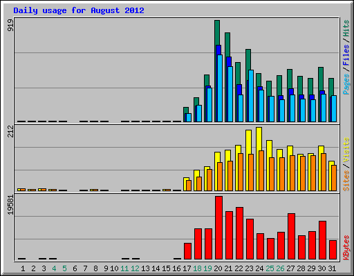Click the orange Sites bar for day 31
Image resolution: width=354 pixels, height=276 pixels.
pos(334,178)
